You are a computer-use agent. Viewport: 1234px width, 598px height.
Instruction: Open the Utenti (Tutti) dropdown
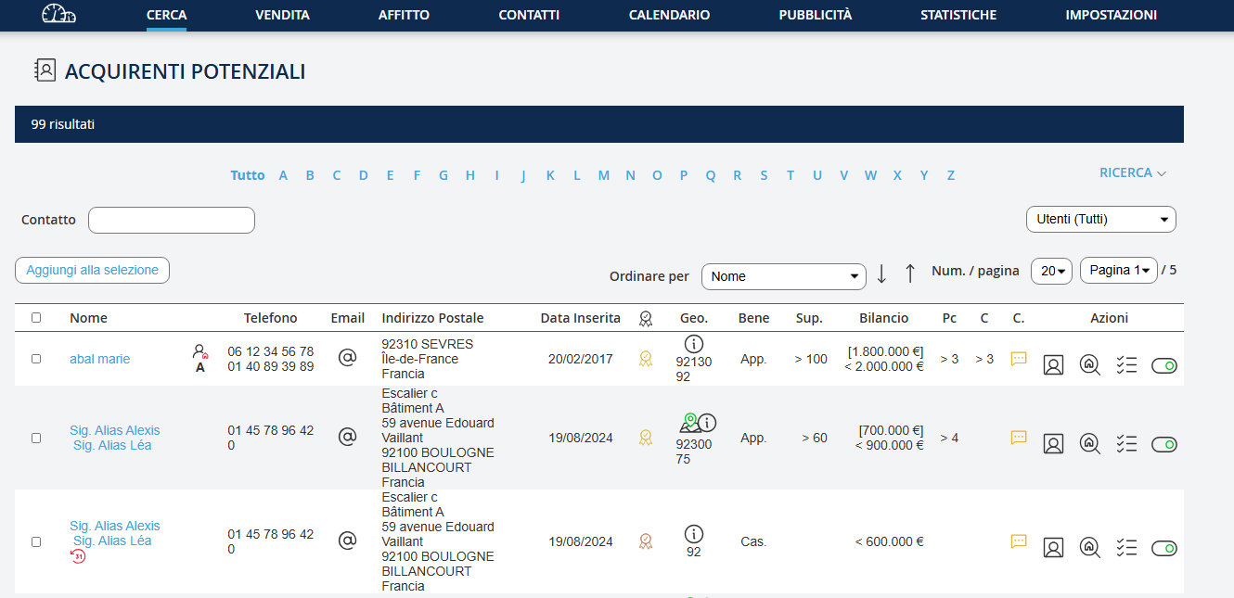pyautogui.click(x=1100, y=220)
